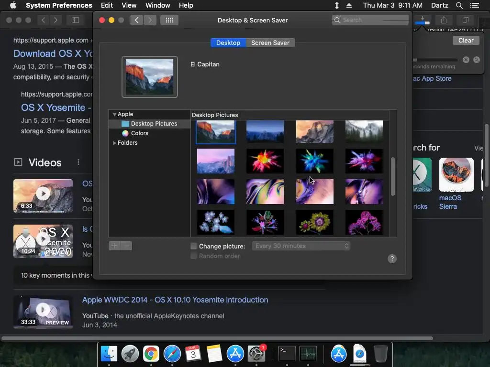Open Safari compass from the Dock
Screen dimensions: 490x367
pos(172,354)
